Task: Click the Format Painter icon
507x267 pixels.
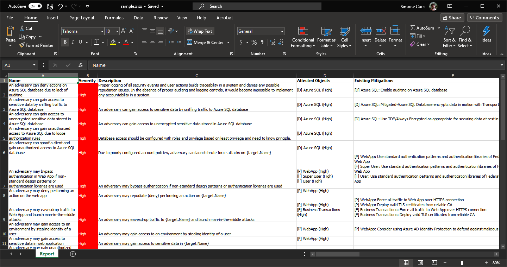Action: point(22,45)
